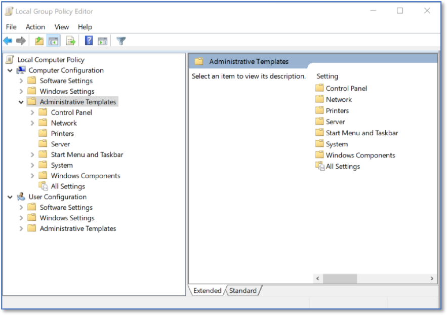Collapse Administrative Templates under Computer Configuration

pos(21,102)
